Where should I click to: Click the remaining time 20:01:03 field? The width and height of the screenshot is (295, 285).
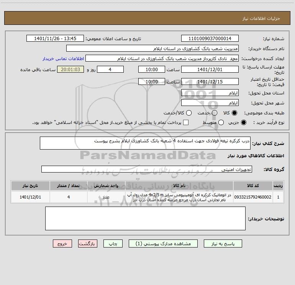[70, 70]
